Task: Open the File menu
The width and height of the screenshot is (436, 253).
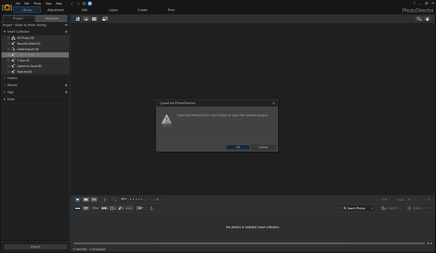Action: coord(18,4)
